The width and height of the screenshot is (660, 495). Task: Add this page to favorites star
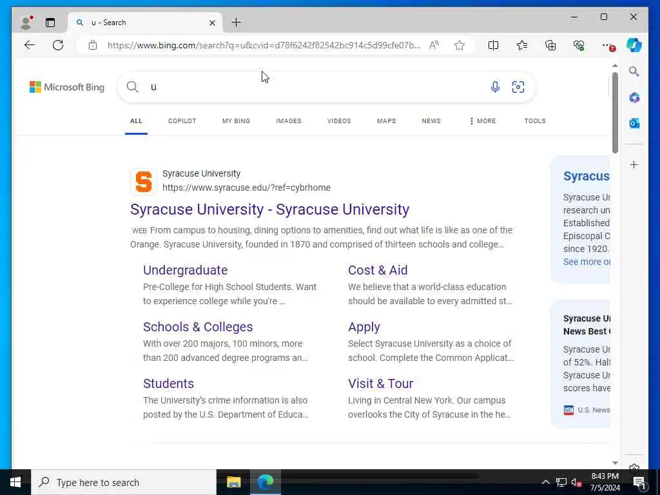coord(459,45)
